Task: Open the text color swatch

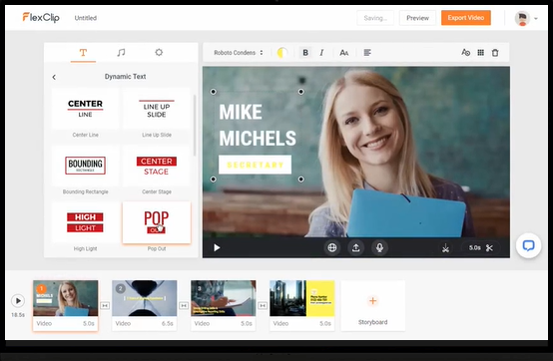Action: tap(281, 53)
